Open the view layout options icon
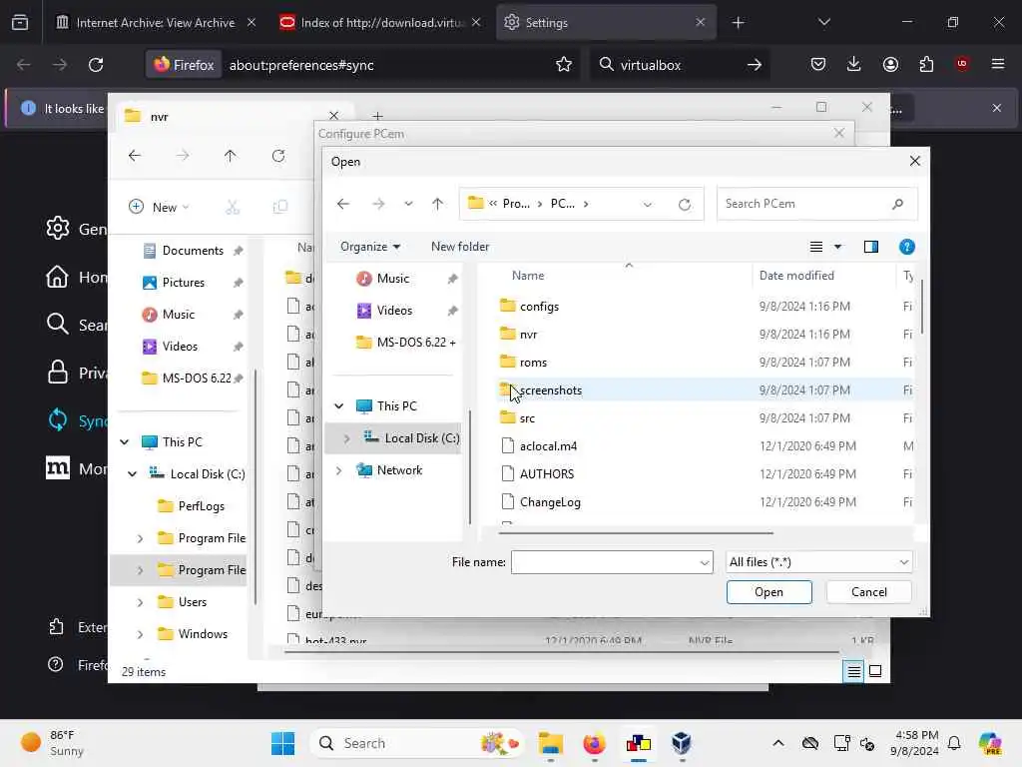The image size is (1022, 767). pos(816,247)
